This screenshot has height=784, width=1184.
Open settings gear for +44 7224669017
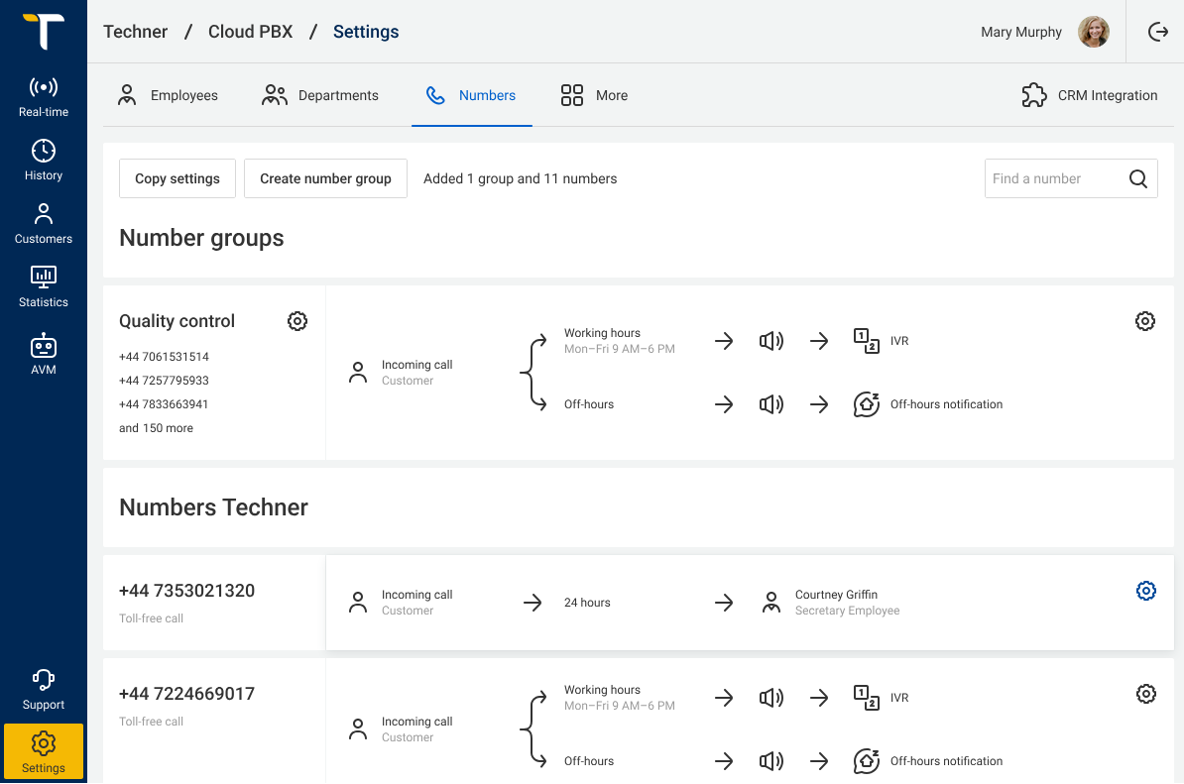[x=1145, y=694]
